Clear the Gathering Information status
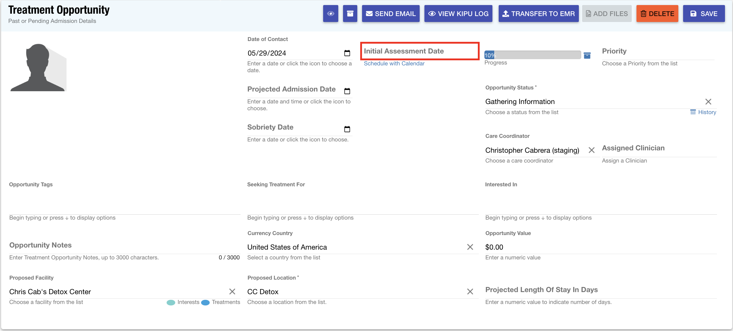Image resolution: width=733 pixels, height=331 pixels. [x=708, y=102]
